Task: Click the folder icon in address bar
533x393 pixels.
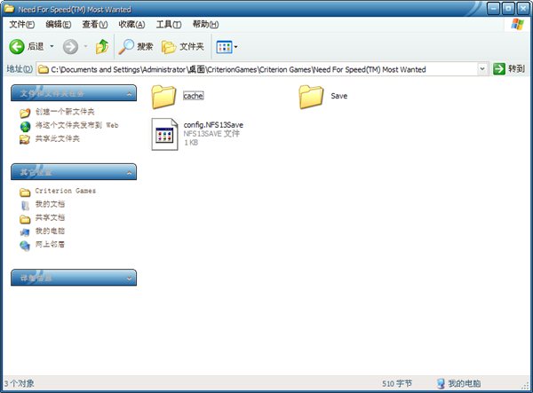Action: point(44,69)
